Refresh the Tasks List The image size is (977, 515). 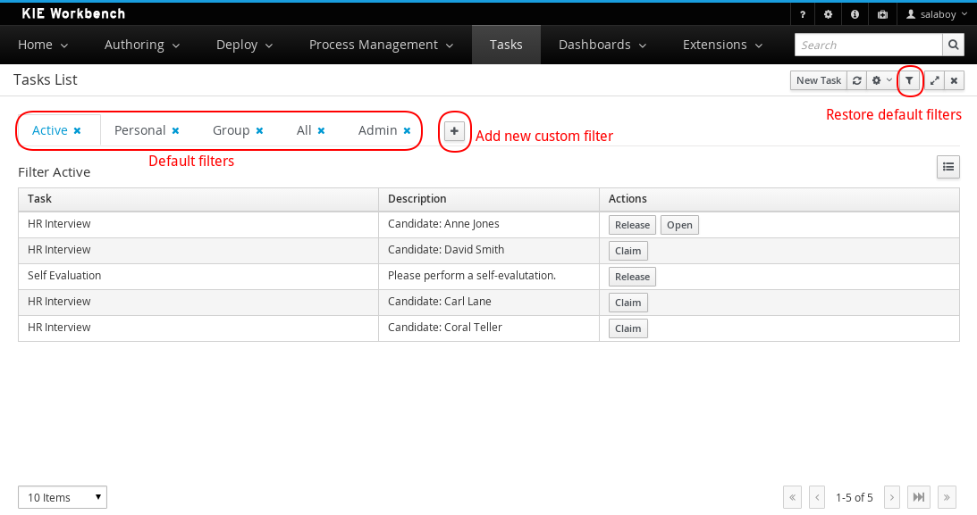856,80
